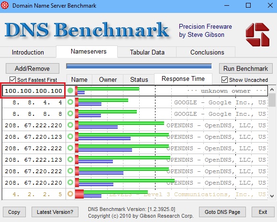Select the 100.100.100.100 server row

pyautogui.click(x=135, y=91)
